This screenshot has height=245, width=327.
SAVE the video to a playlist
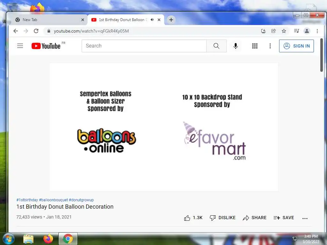[x=284, y=218]
